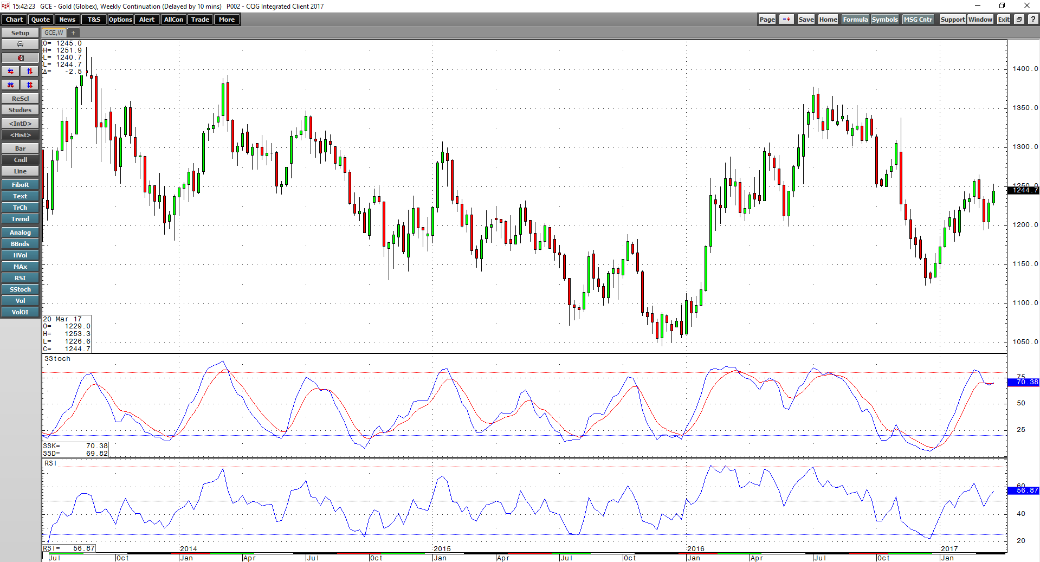
Task: Select the TrCh trend channel tool
Action: coord(20,208)
